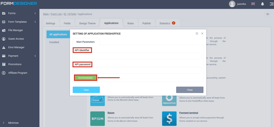The width and height of the screenshot is (274, 127).
Task: Click the juzovka user avatar
Action: [232, 4]
